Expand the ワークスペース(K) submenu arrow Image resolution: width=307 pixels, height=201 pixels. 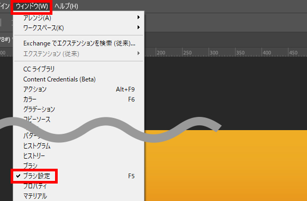[139, 28]
